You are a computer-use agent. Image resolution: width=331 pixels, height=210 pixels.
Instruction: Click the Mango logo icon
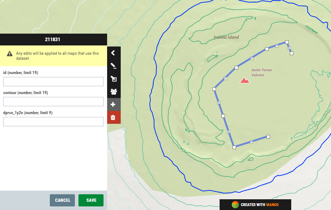(235, 205)
